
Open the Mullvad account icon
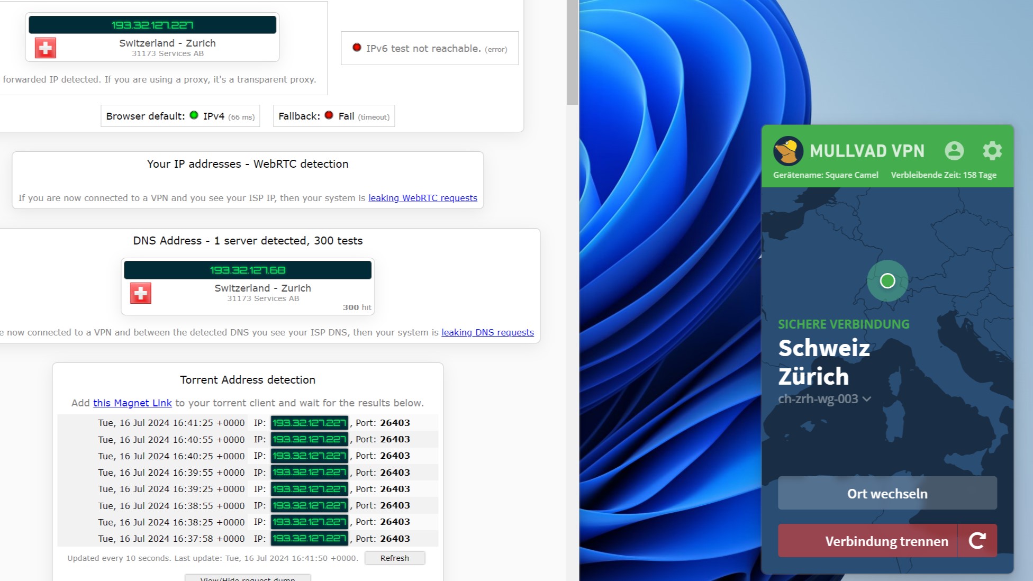(954, 151)
